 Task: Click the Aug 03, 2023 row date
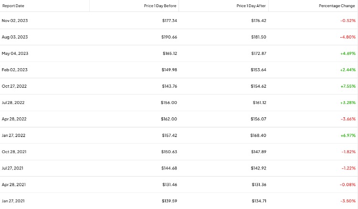[15, 37]
